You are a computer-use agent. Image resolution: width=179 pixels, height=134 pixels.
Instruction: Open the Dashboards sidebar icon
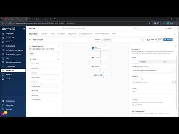[x=3, y=38]
